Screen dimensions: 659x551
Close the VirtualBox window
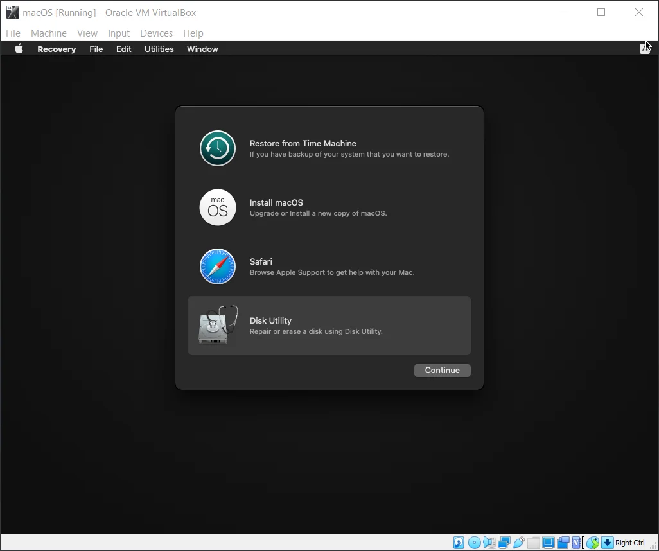(x=639, y=12)
